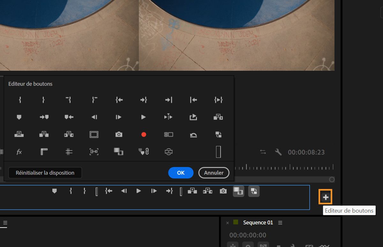Open the Sequence 01 panel menu
This screenshot has height=247, width=383.
click(x=280, y=222)
